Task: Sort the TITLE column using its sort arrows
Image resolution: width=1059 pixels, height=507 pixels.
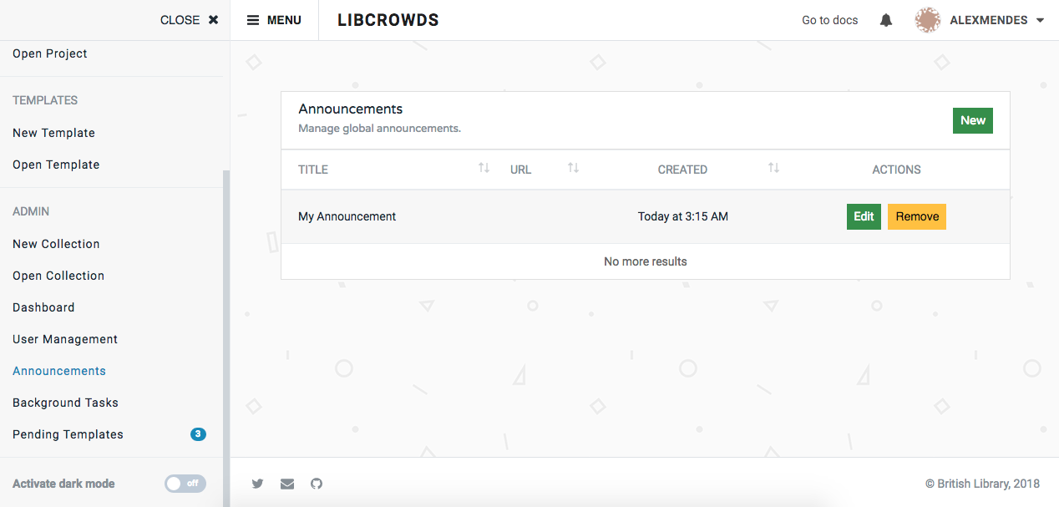Action: tap(484, 168)
